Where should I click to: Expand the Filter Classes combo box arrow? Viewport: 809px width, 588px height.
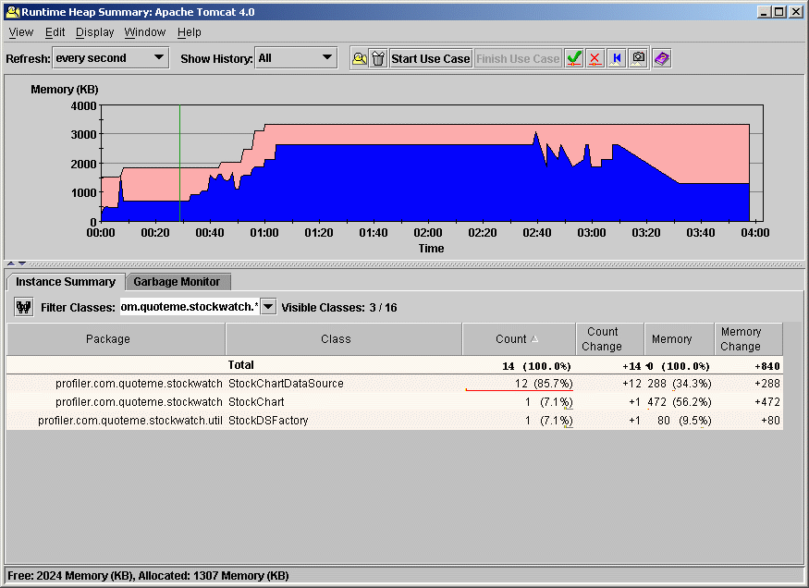coord(268,307)
